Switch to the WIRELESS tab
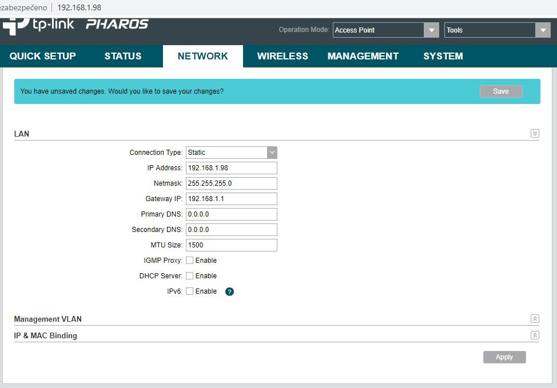 283,56
